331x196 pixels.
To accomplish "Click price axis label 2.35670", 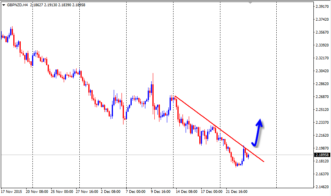I will click(x=322, y=32).
